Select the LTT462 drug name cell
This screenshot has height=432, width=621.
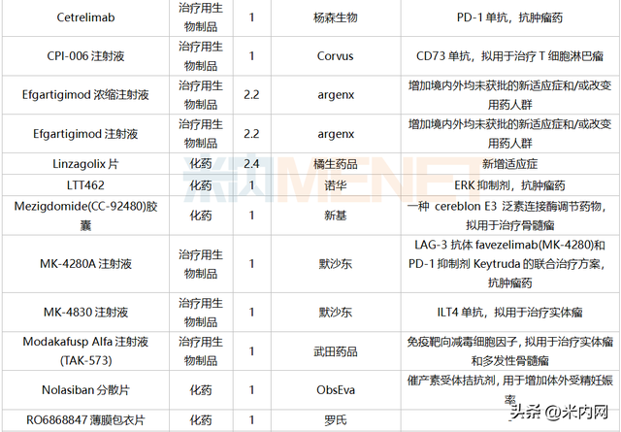85,185
